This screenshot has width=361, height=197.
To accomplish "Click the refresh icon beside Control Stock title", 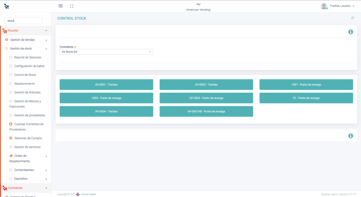I will coord(353,18).
